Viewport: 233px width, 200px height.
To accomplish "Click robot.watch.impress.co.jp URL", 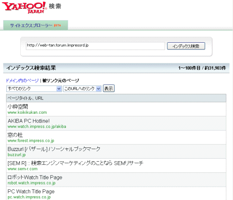I will (31, 183).
